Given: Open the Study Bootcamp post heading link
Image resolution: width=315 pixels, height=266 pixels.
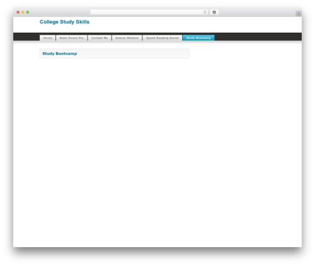Looking at the screenshot, I should [x=60, y=53].
